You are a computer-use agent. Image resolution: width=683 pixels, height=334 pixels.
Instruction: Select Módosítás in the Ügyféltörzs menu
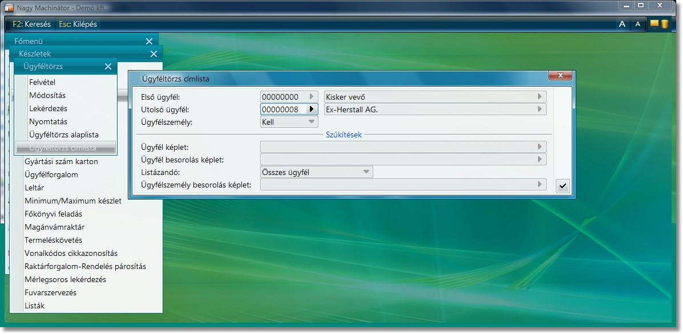click(x=47, y=96)
